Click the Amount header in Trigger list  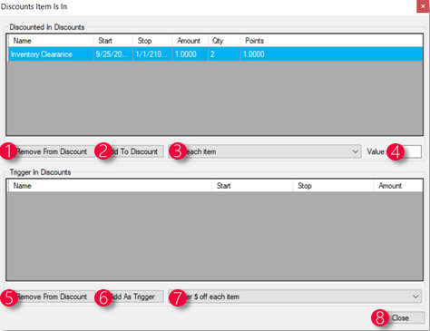pyautogui.click(x=398, y=186)
